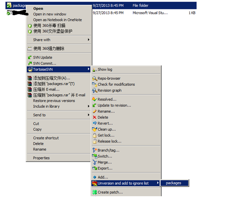Click the Branch/tag icon
Image resolution: width=235 pixels, height=197 pixels.
[x=95, y=150]
